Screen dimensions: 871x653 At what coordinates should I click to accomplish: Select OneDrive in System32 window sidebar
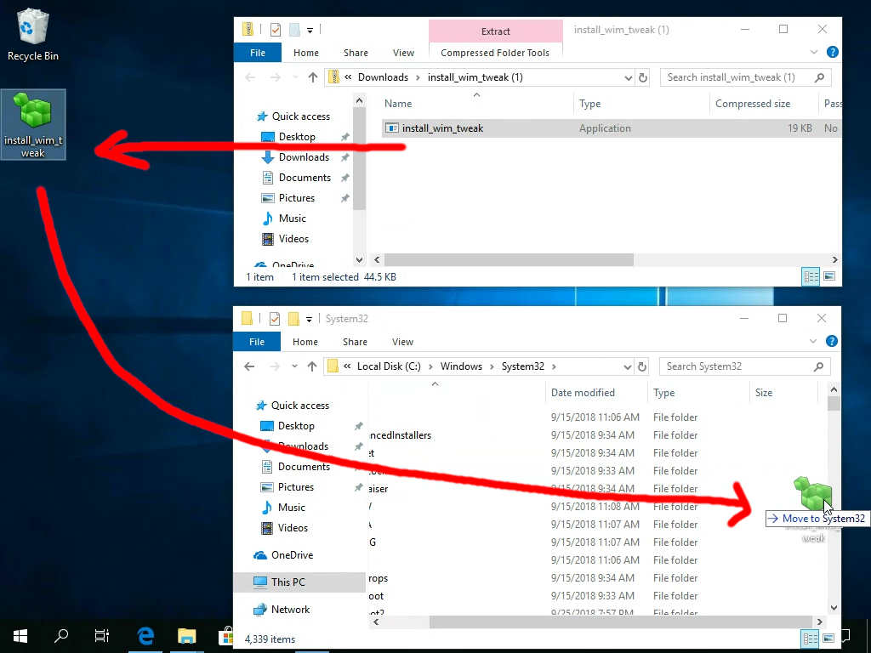pos(292,555)
